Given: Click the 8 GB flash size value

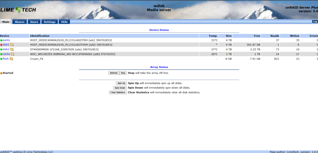Looking at the screenshot, I should tap(229, 59).
